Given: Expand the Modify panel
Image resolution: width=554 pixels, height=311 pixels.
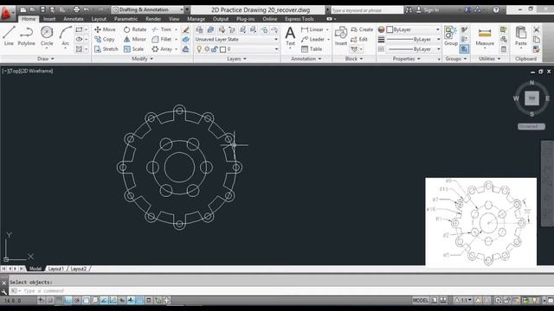Looking at the screenshot, I should coord(142,59).
